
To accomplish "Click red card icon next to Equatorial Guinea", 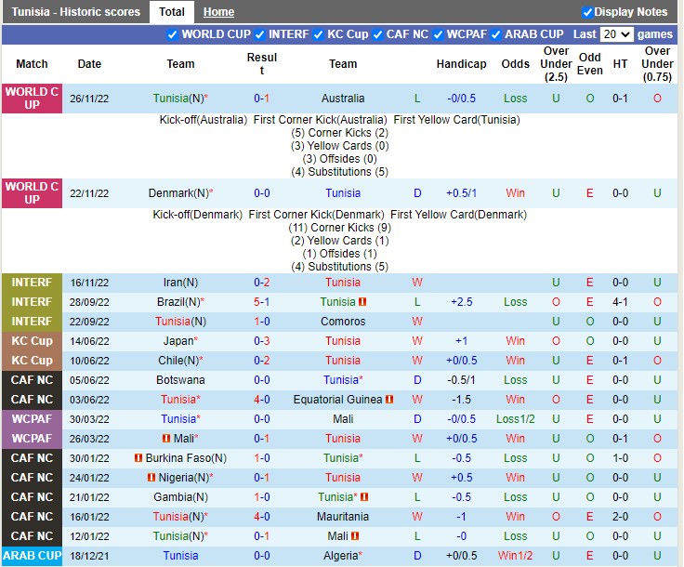I will (389, 400).
